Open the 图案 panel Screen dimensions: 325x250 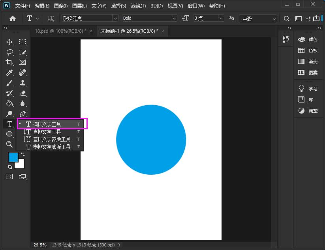point(308,73)
